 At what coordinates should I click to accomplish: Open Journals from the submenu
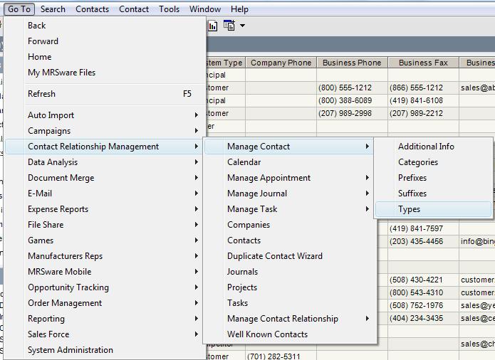[289, 272]
